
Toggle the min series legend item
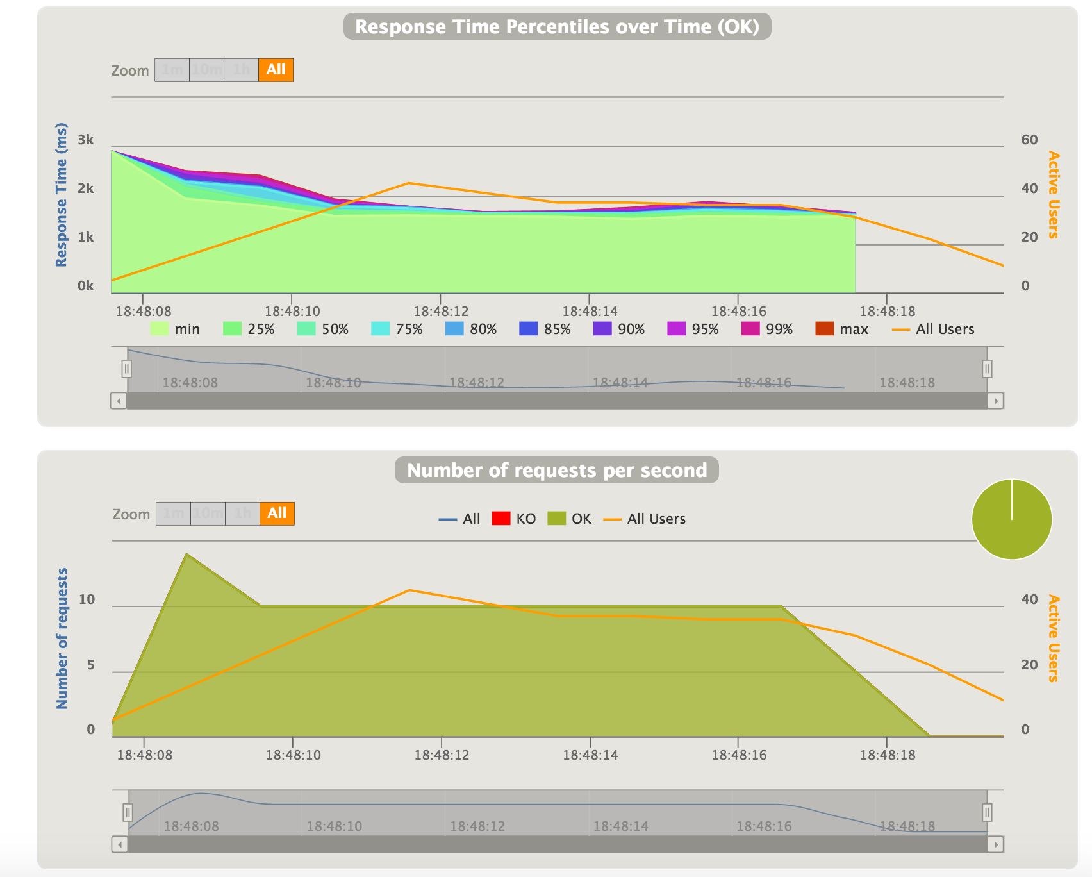point(175,329)
